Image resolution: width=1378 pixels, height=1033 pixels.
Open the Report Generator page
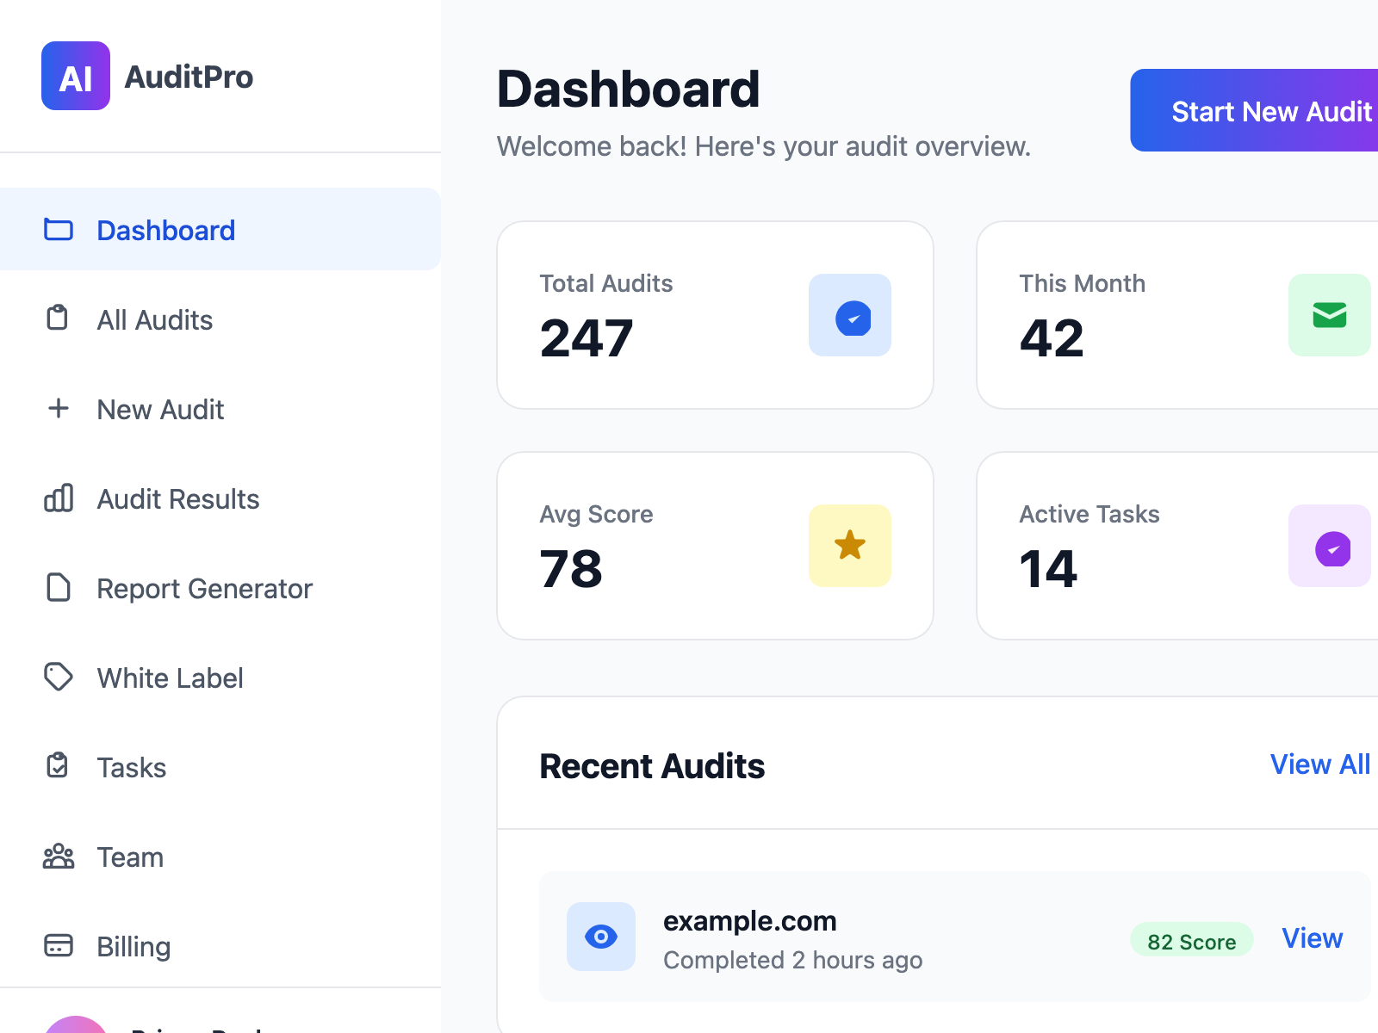(x=220, y=587)
